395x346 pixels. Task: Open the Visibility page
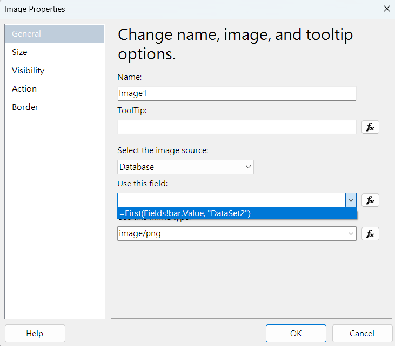coord(28,71)
